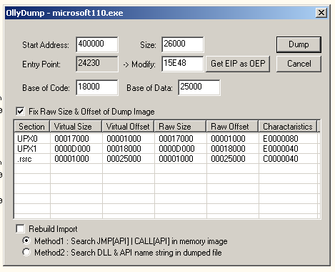The height and width of the screenshot is (272, 335).
Task: Click the Virtual Size column header
Action: [76, 127]
